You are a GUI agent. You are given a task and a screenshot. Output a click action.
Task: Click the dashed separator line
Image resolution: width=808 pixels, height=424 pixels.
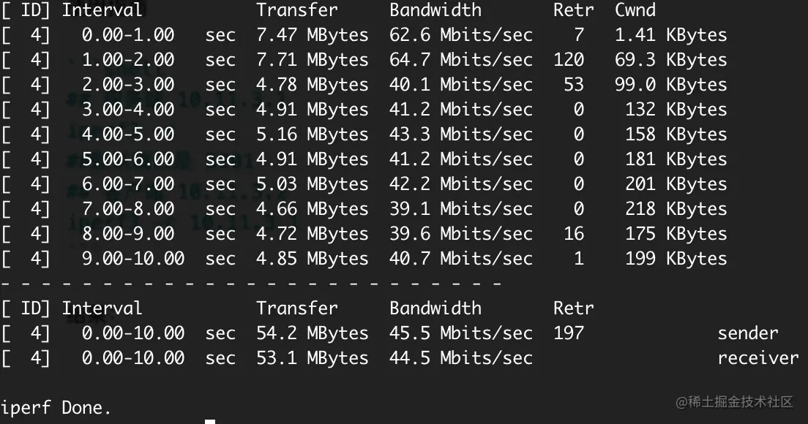(x=250, y=283)
